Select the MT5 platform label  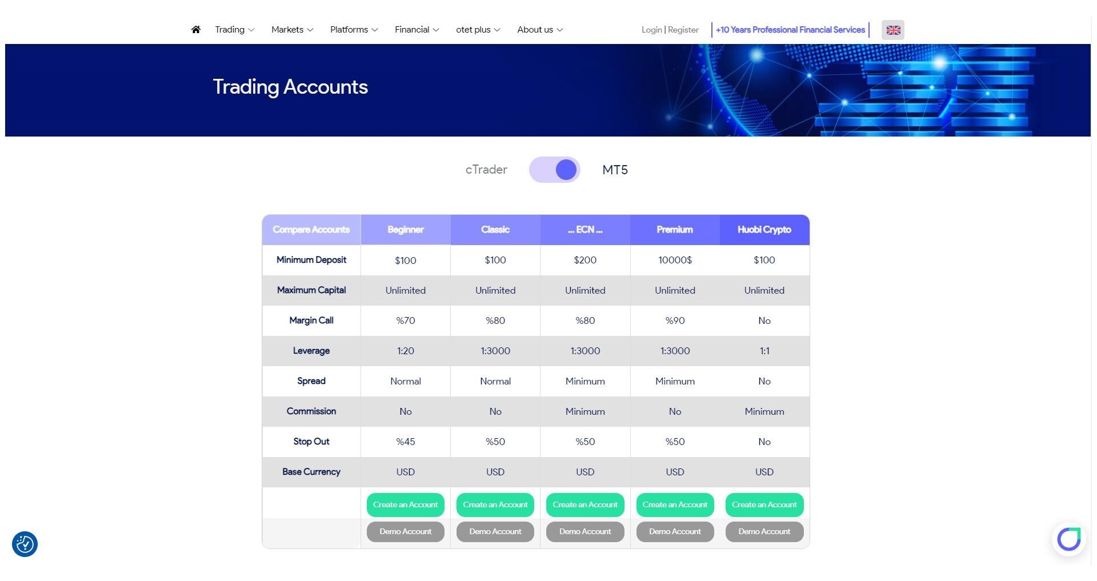pos(615,170)
